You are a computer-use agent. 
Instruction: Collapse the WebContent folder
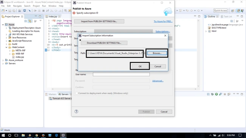(x=6, y=47)
